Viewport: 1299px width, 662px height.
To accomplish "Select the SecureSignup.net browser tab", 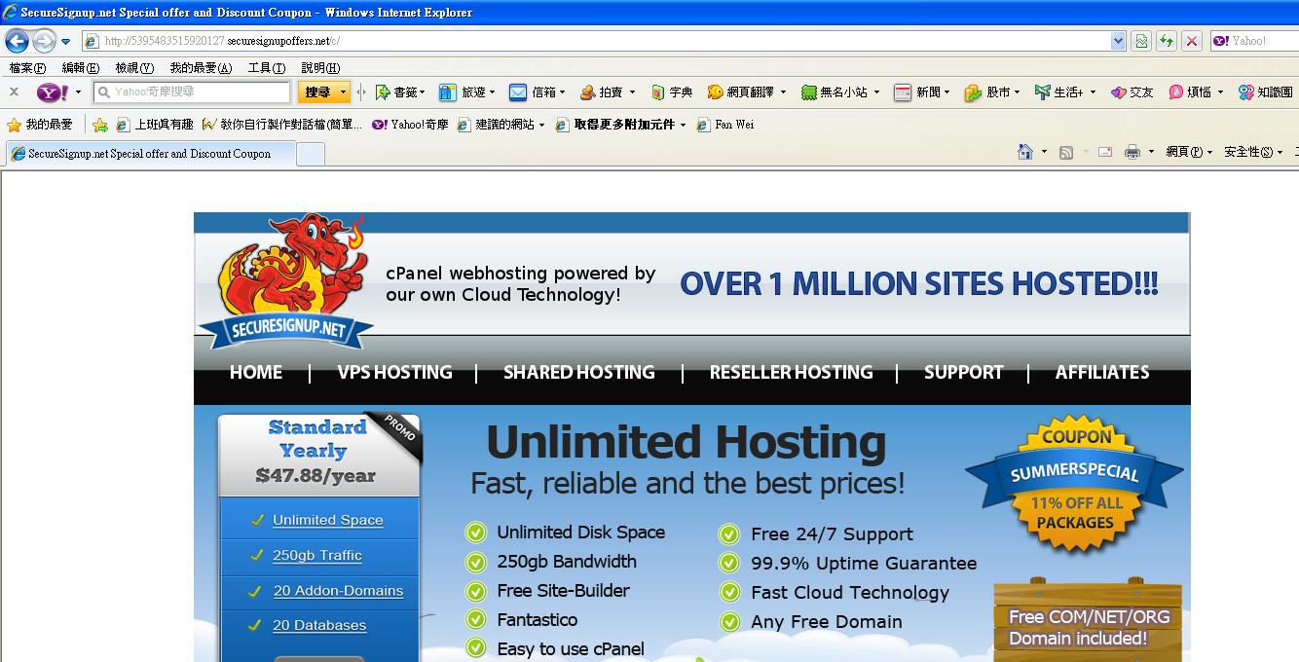I will [148, 154].
